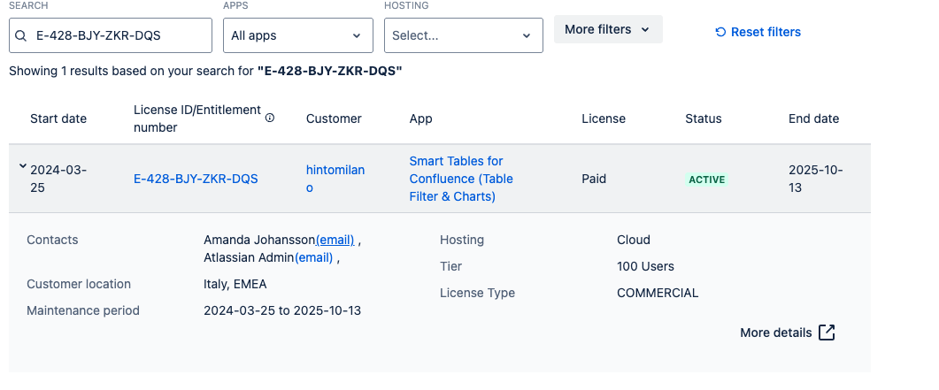The image size is (939, 390).
Task: Click Amanda Johansson's email link
Action: click(x=335, y=240)
